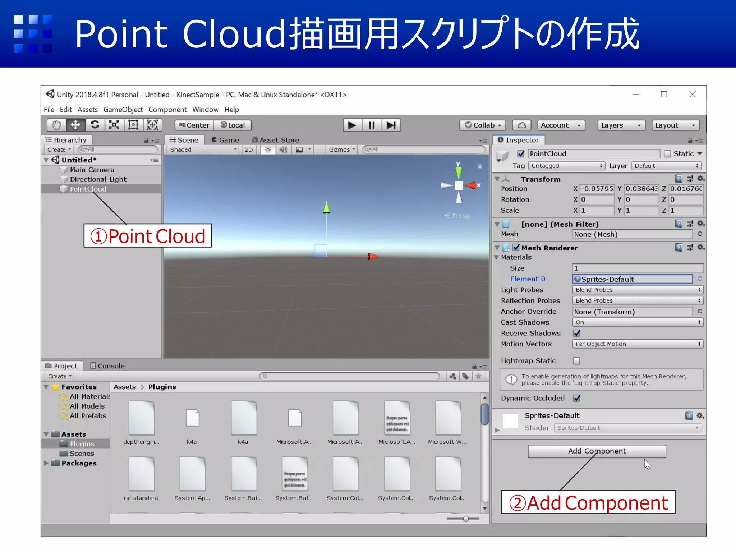The width and height of the screenshot is (736, 552).
Task: Open the Tag Untagged dropdown
Action: point(566,166)
